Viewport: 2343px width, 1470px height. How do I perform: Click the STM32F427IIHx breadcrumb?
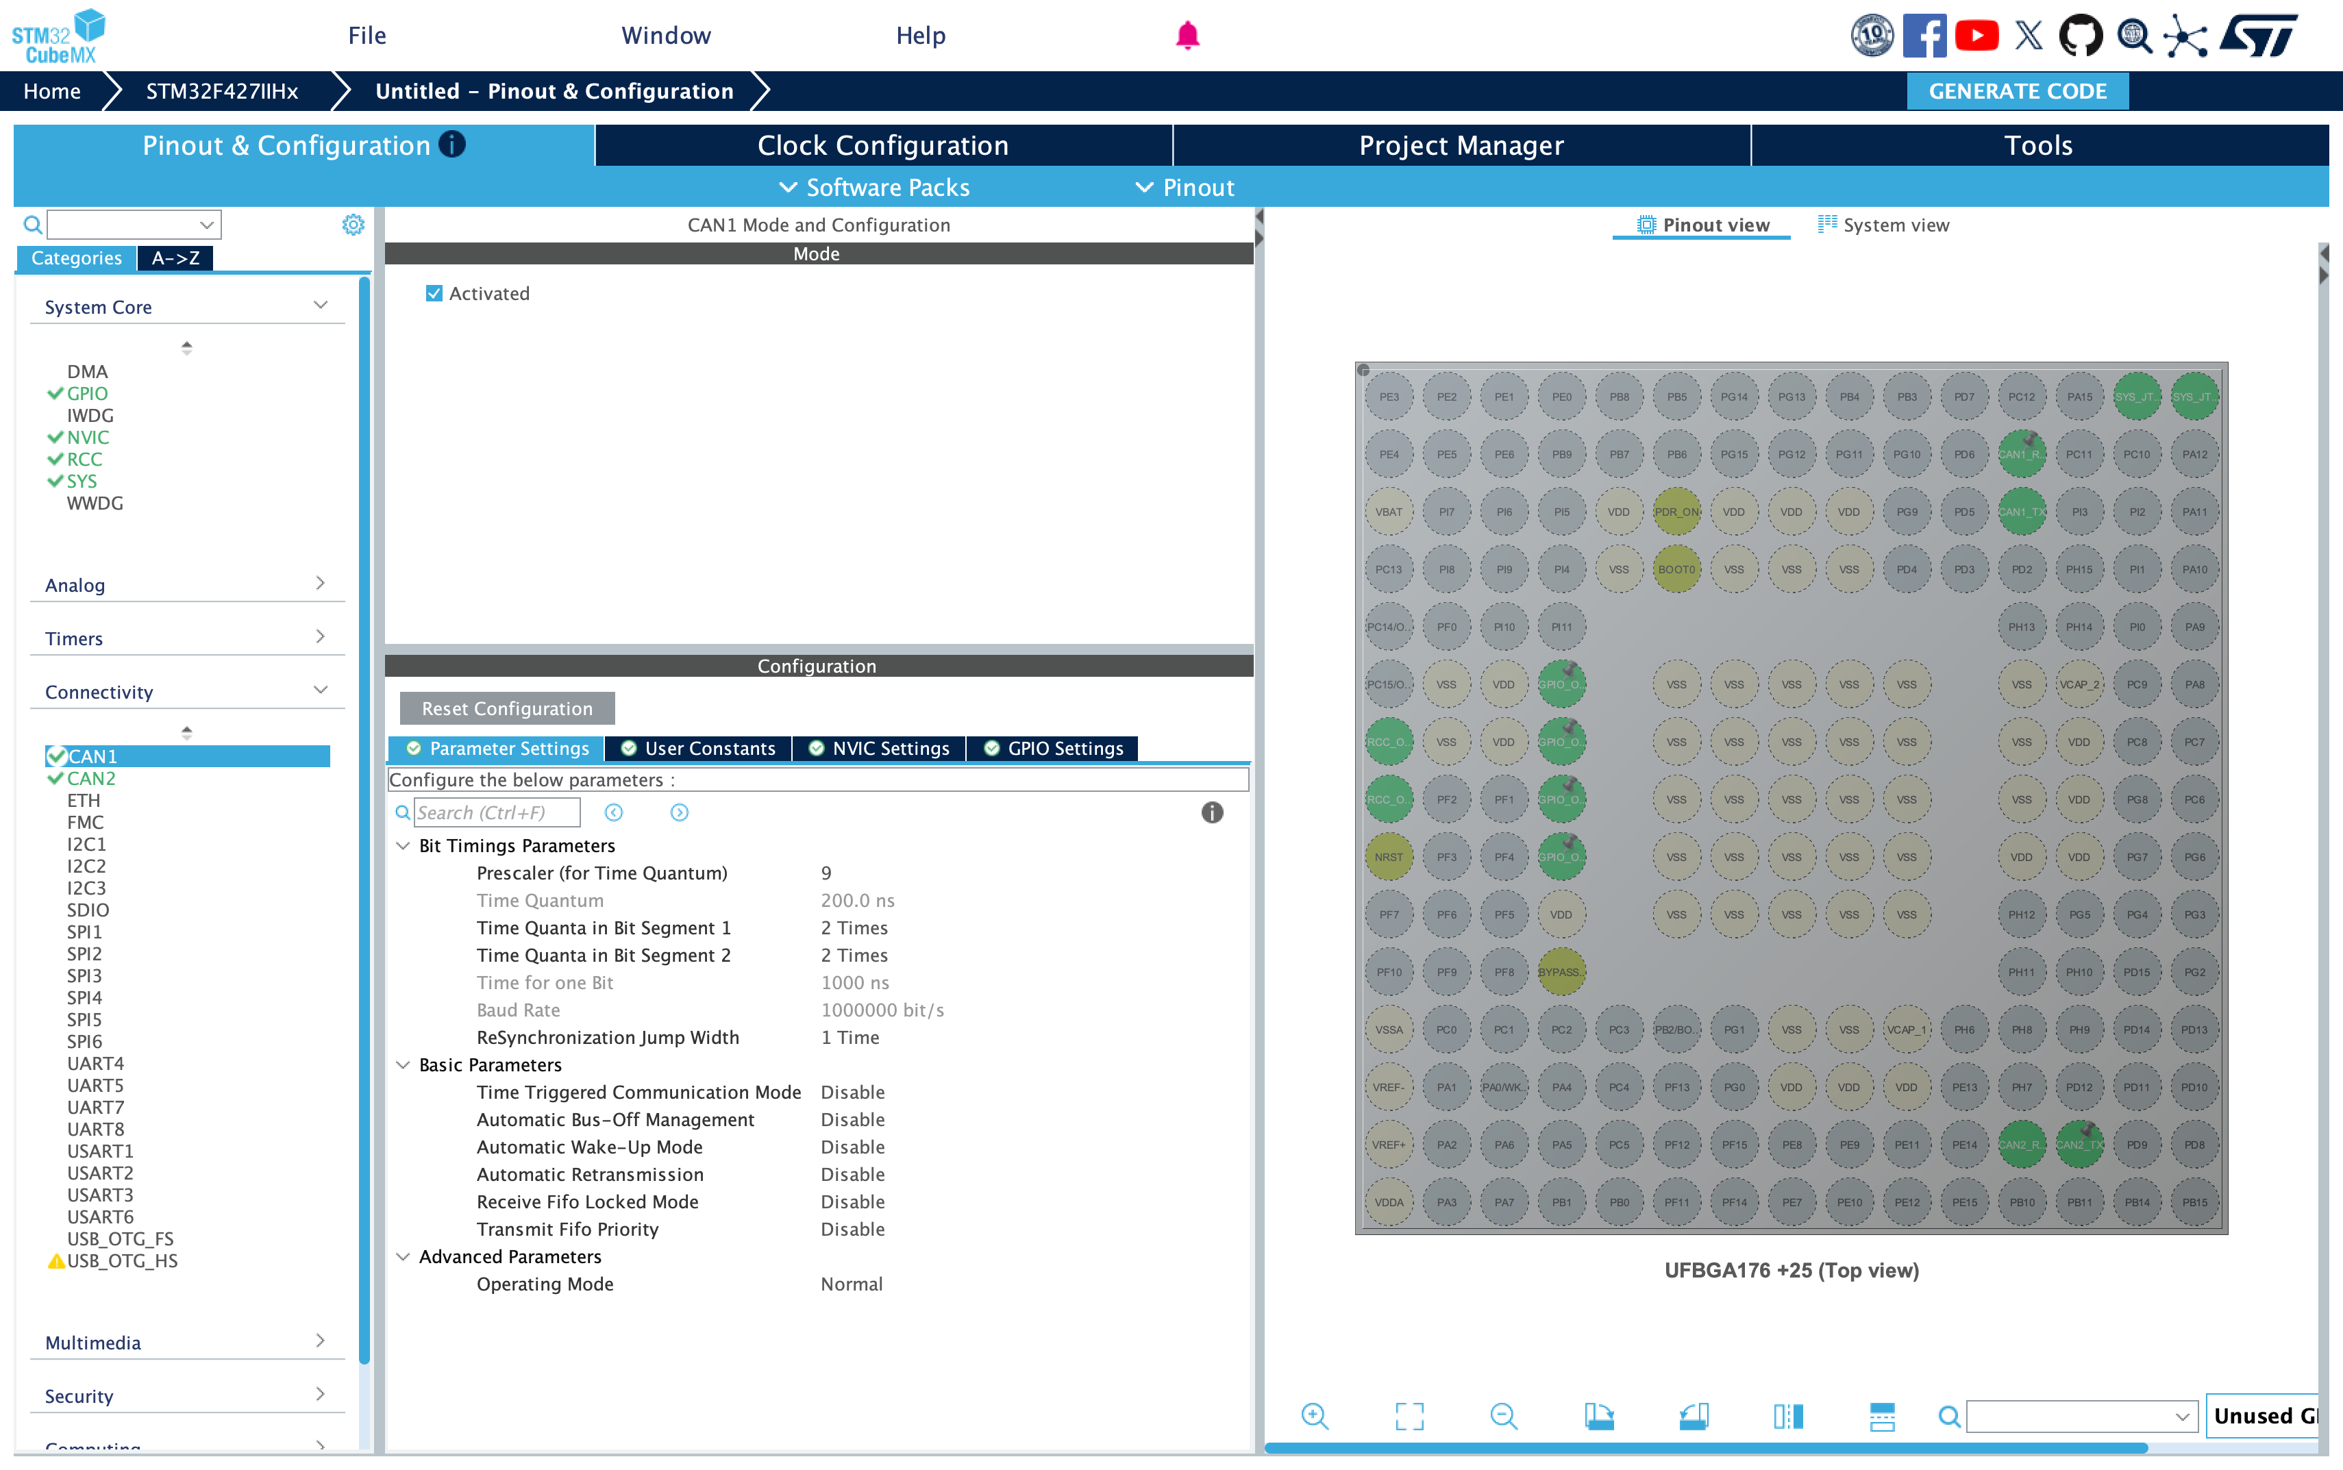[x=222, y=90]
